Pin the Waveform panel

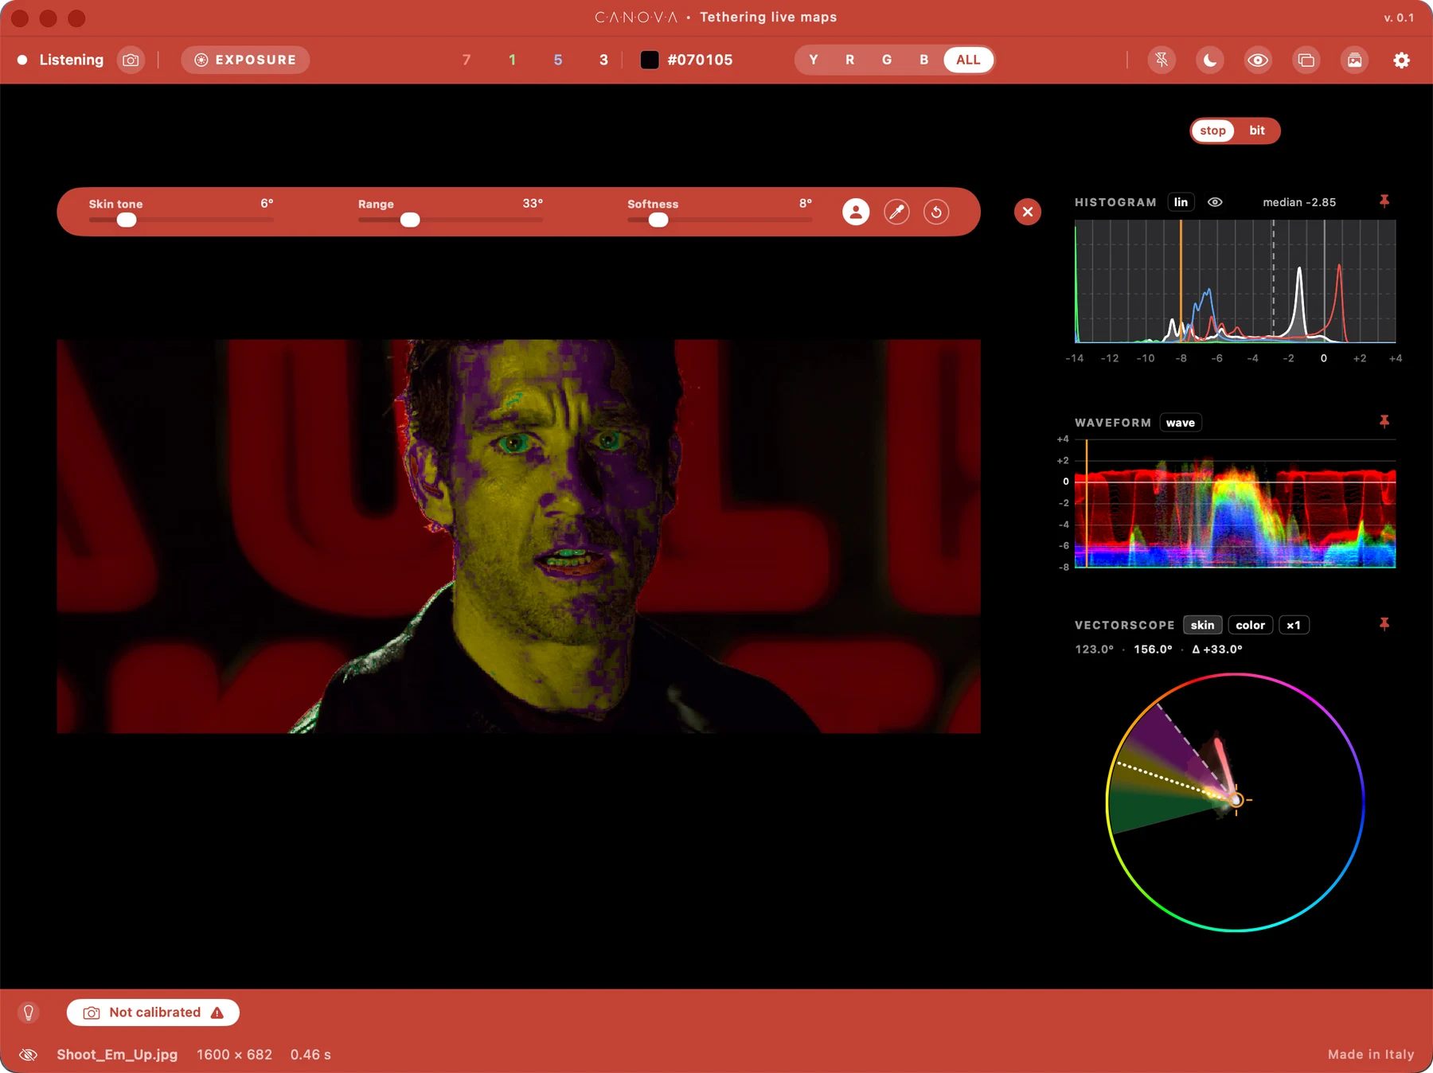click(x=1384, y=421)
